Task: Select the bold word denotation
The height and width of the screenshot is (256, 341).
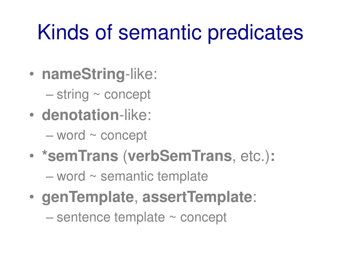Action: pos(80,115)
